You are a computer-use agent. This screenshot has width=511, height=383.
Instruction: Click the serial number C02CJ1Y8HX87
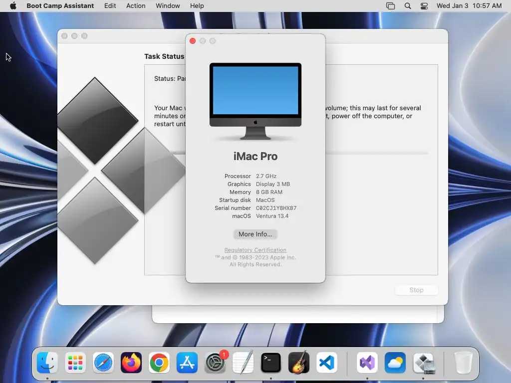coord(276,208)
